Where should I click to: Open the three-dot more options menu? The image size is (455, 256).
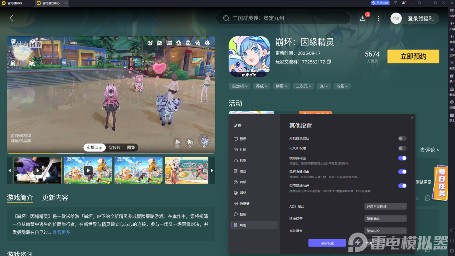(x=378, y=18)
